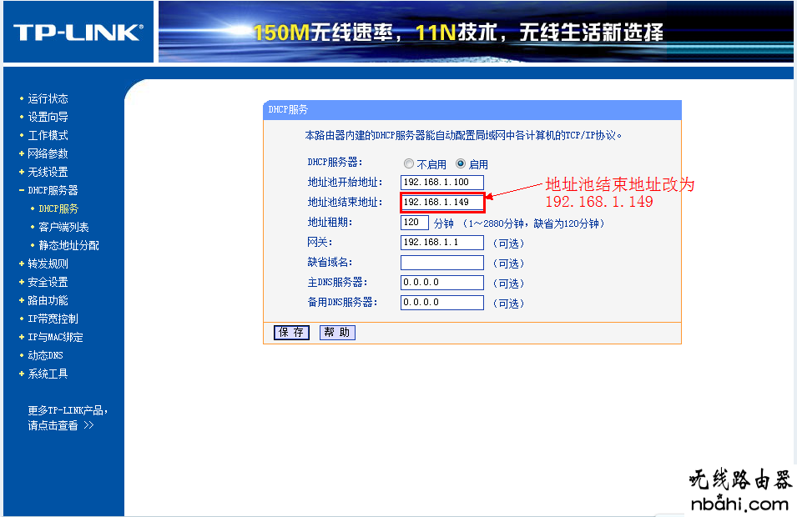The width and height of the screenshot is (797, 517).
Task: Open the 设置向导 page
Action: coord(48,117)
